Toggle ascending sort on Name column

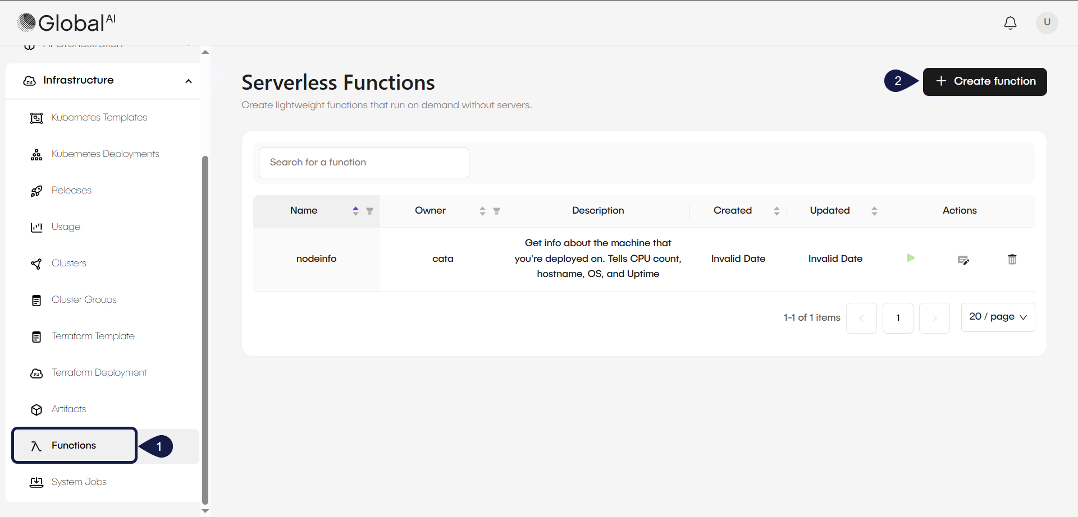[x=355, y=207]
